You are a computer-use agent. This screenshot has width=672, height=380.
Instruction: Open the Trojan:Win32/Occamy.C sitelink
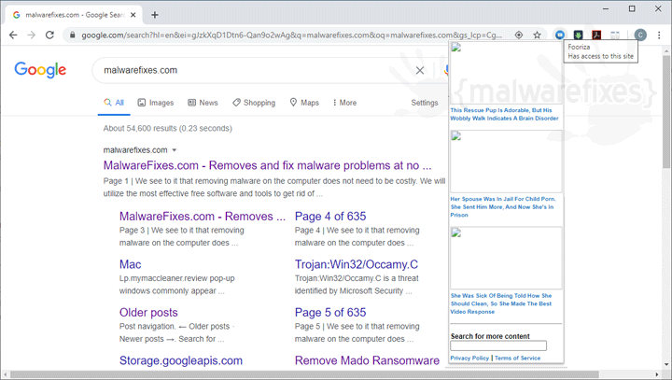tap(357, 264)
